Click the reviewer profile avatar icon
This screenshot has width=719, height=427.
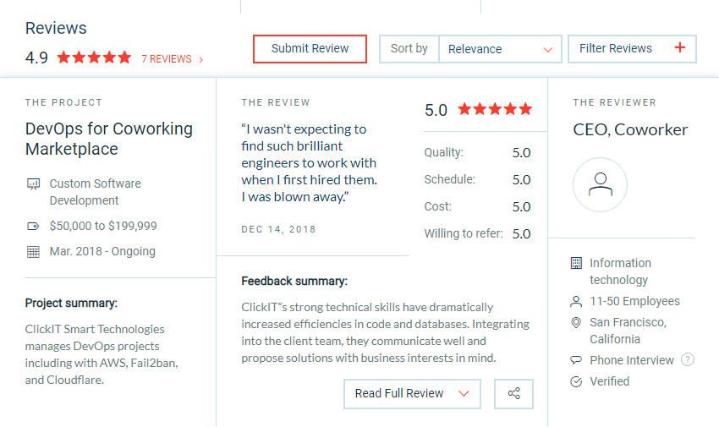pyautogui.click(x=600, y=184)
